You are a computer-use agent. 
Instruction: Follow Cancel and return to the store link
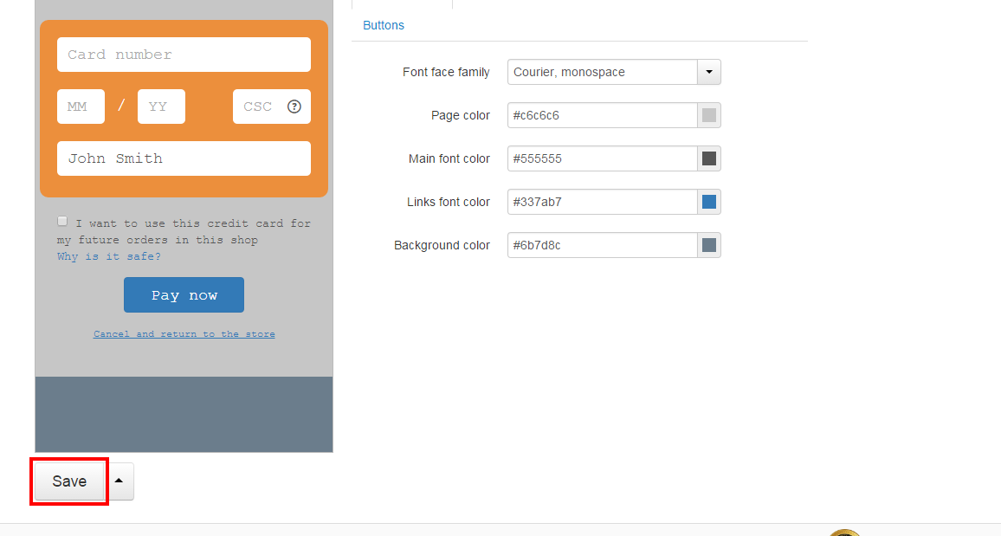(x=184, y=333)
